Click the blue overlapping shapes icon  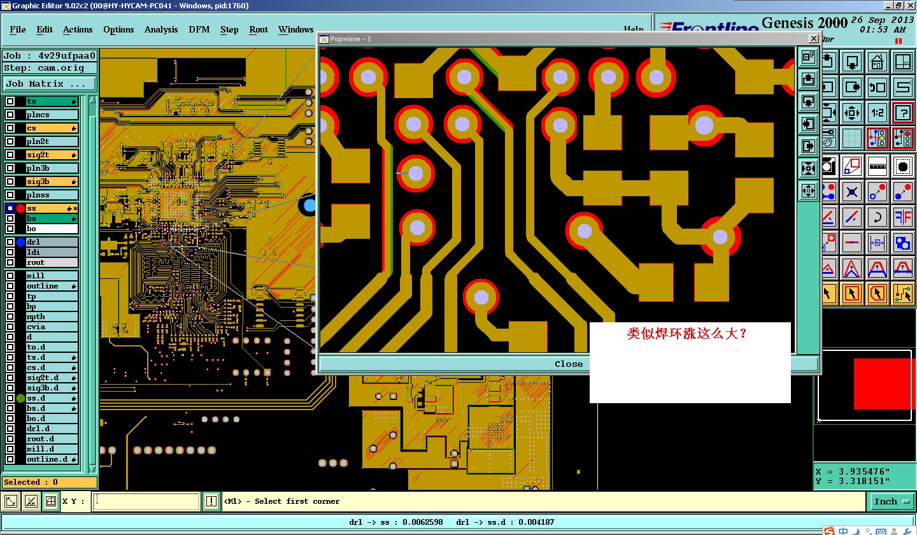(x=902, y=242)
